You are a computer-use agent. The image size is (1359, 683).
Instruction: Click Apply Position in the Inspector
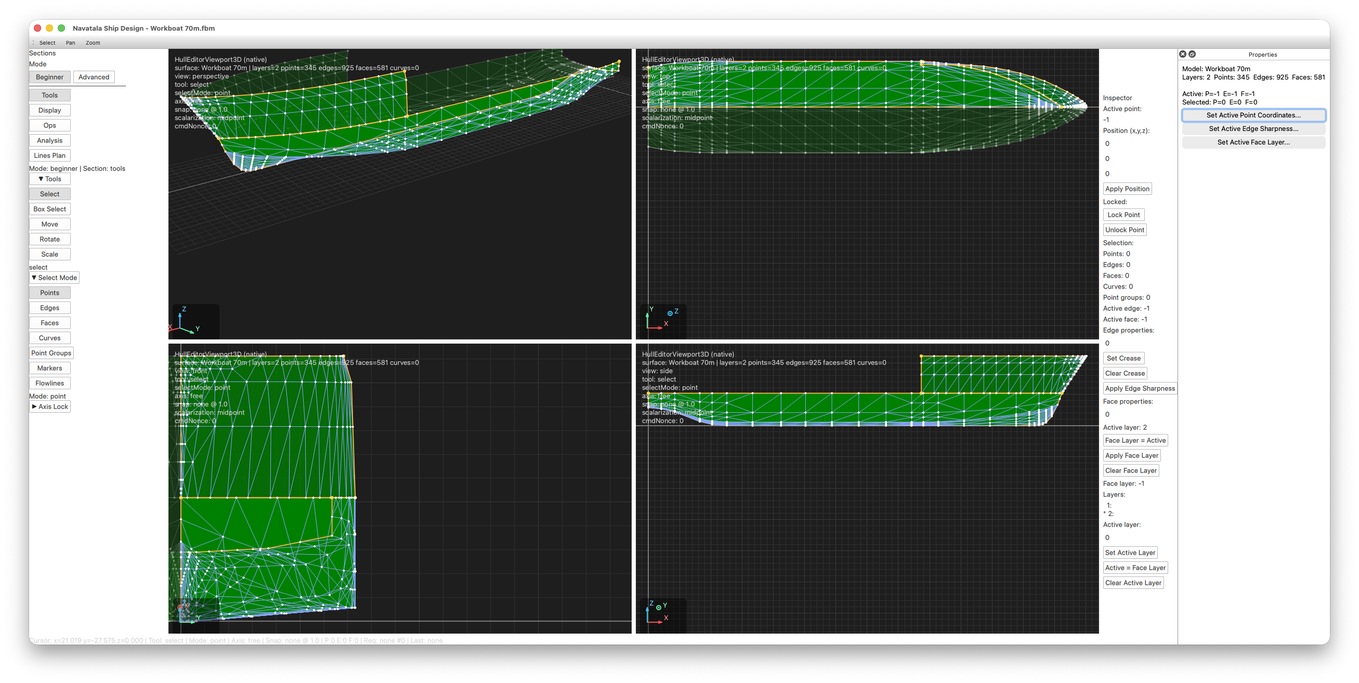[x=1127, y=188]
